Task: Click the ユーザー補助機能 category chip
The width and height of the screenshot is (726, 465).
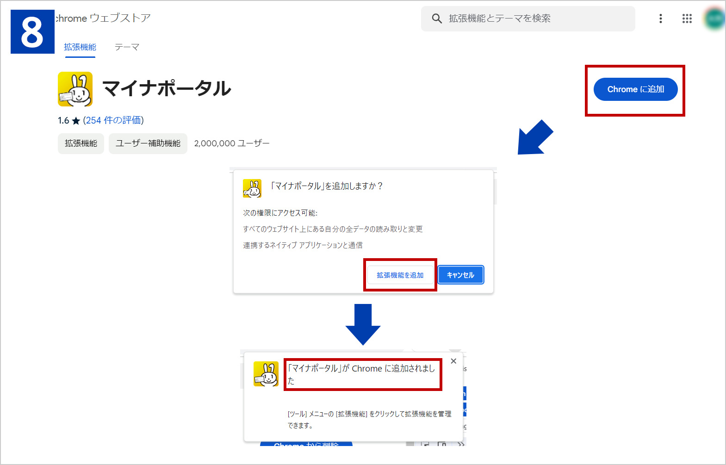Action: click(x=148, y=143)
